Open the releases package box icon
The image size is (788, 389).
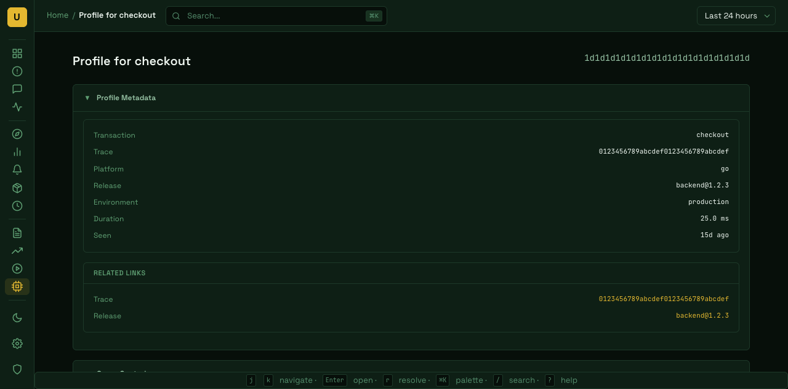pos(17,188)
